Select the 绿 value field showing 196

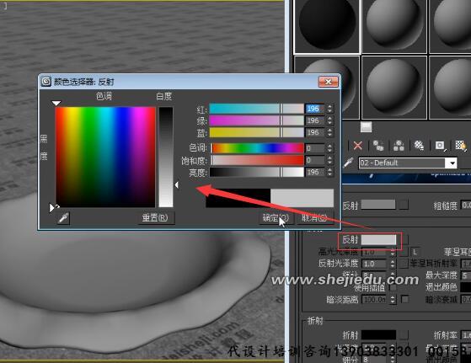pos(314,120)
